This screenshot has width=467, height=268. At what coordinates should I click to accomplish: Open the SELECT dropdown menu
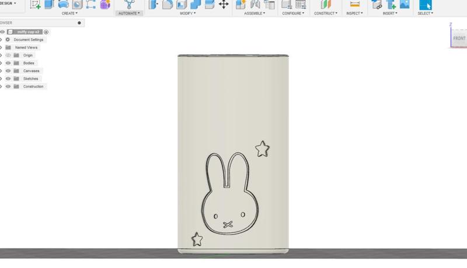[426, 13]
